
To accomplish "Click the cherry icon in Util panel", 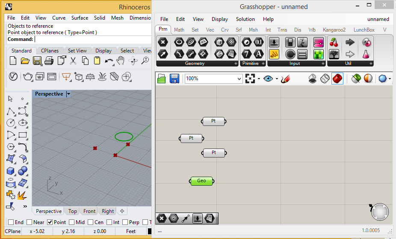I will point(334,42).
